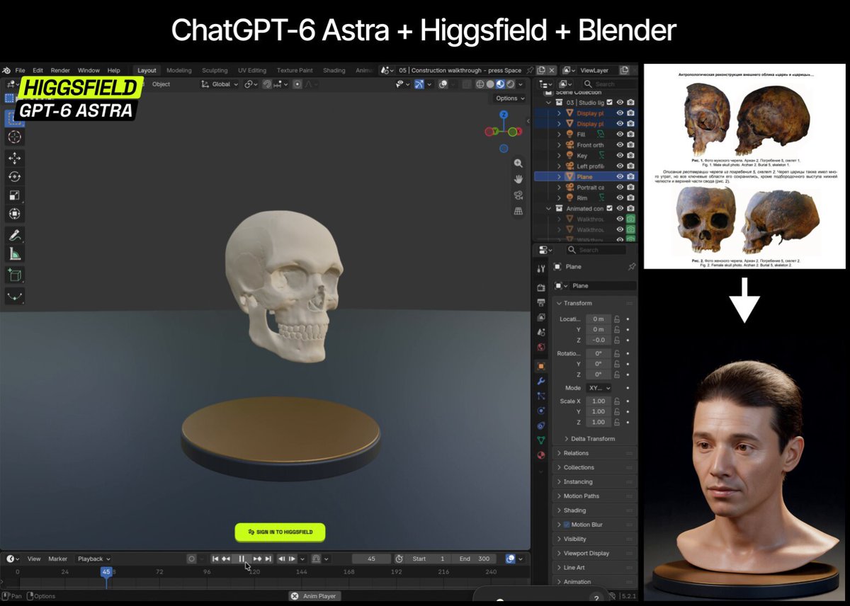Open the Render menu
850x606 pixels.
tap(60, 70)
